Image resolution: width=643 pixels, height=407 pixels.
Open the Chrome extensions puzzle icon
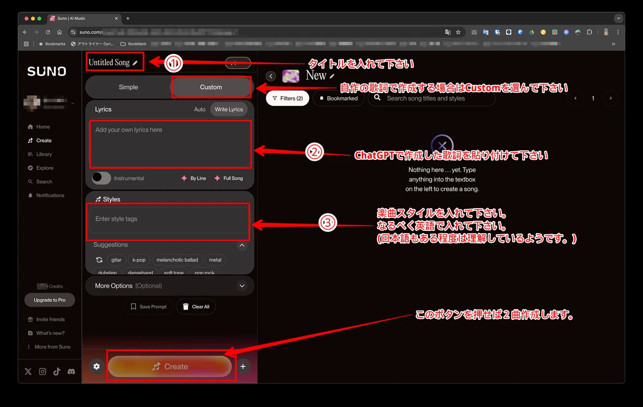[x=589, y=32]
